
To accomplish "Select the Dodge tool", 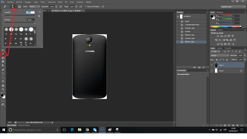I will point(3,65).
